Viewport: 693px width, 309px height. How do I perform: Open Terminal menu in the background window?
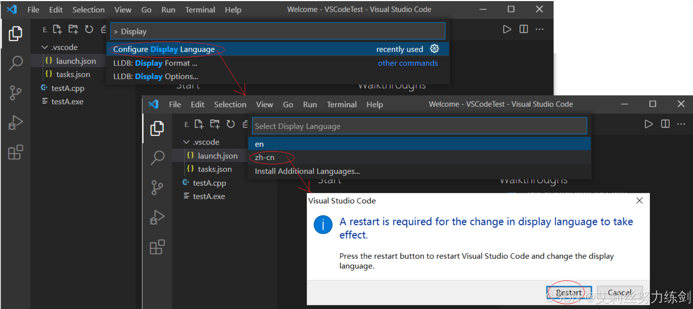click(x=200, y=10)
